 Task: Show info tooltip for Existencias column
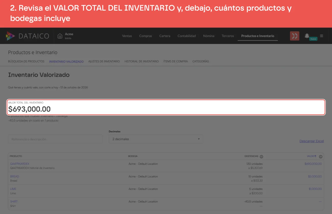coord(261,157)
